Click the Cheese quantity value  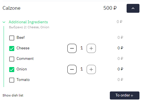click(82, 48)
